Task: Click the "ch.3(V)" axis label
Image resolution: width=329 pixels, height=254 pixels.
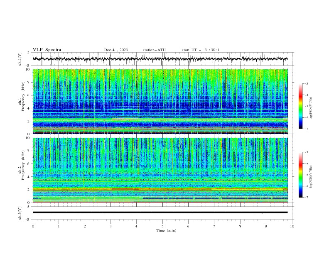Action: pos(20,213)
